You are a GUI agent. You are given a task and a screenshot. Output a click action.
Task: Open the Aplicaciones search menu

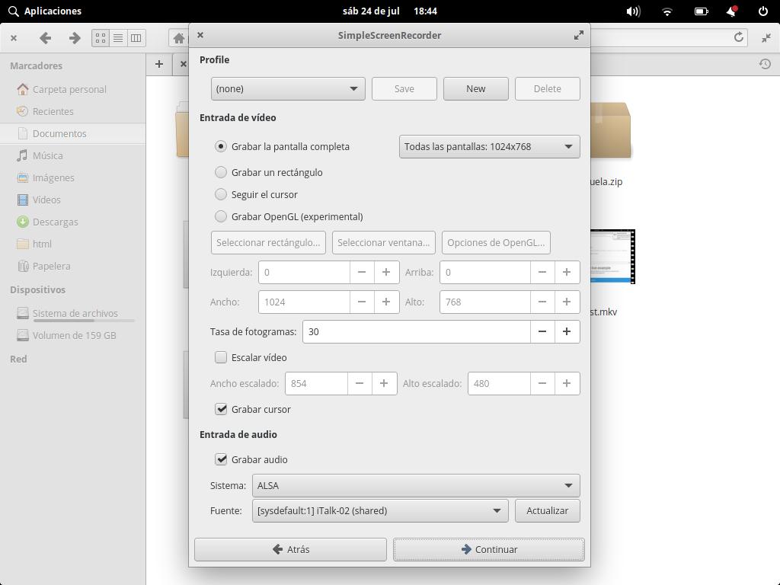coord(45,11)
